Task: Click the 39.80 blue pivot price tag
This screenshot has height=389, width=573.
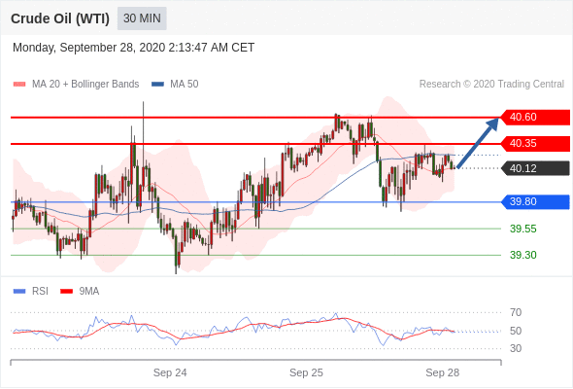Action: (x=535, y=201)
